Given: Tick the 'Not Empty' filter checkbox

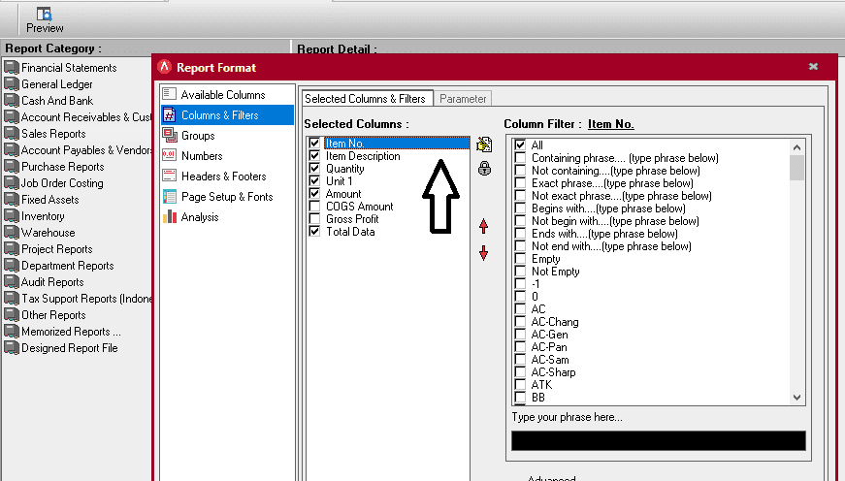Looking at the screenshot, I should pyautogui.click(x=521, y=272).
